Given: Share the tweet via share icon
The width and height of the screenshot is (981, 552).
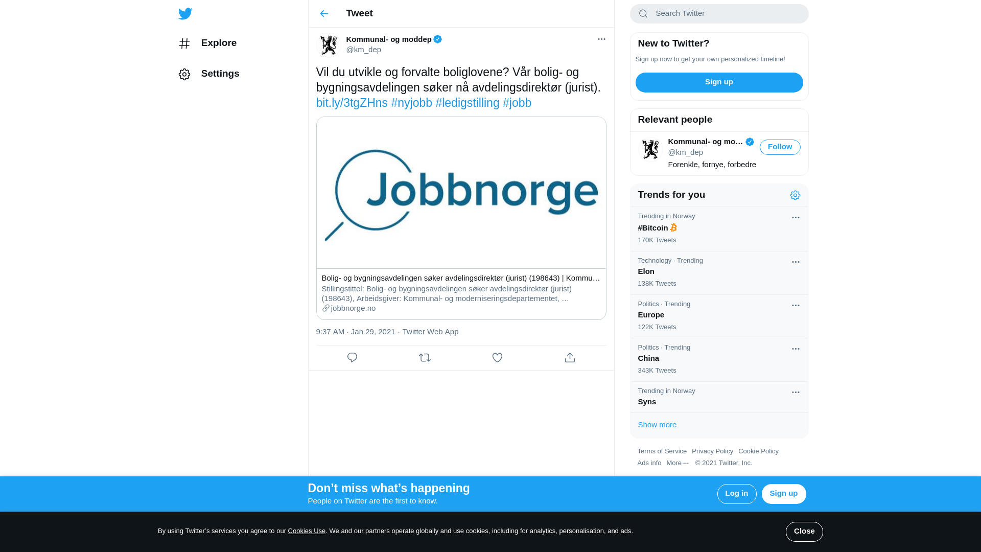Looking at the screenshot, I should pyautogui.click(x=570, y=358).
